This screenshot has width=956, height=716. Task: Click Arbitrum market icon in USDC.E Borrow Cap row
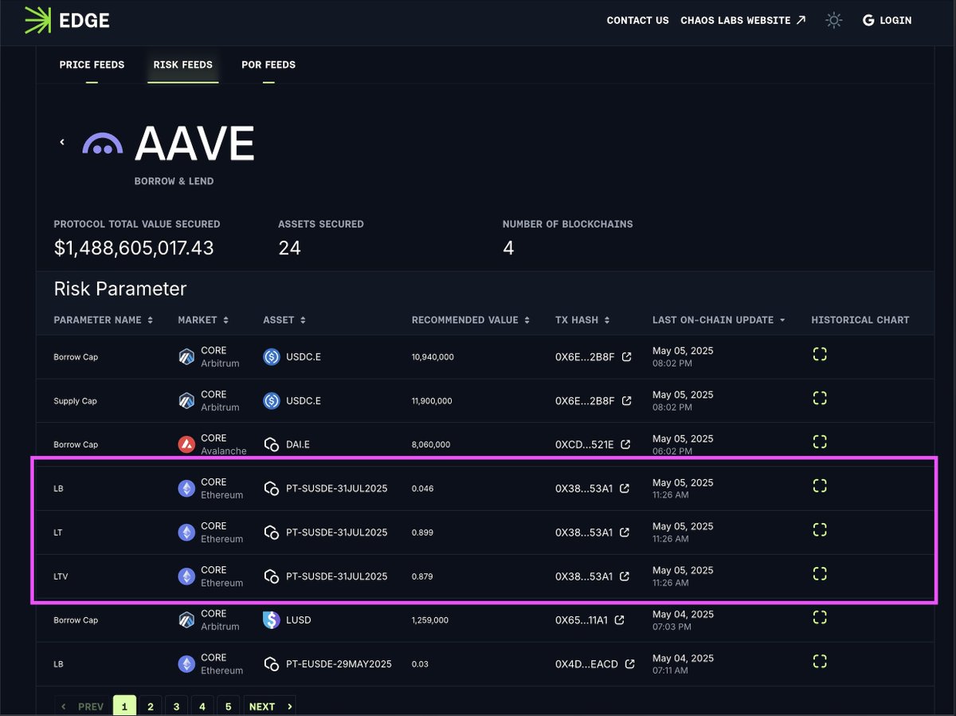coord(186,357)
